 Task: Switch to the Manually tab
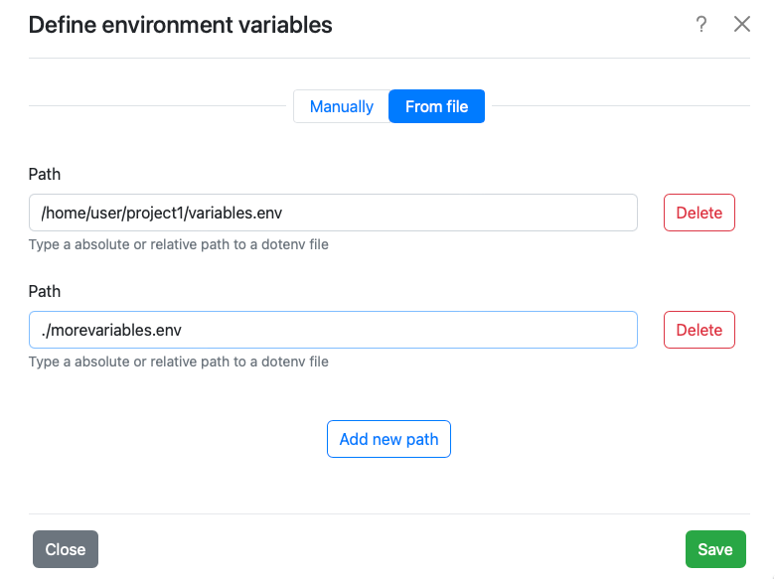pos(341,106)
